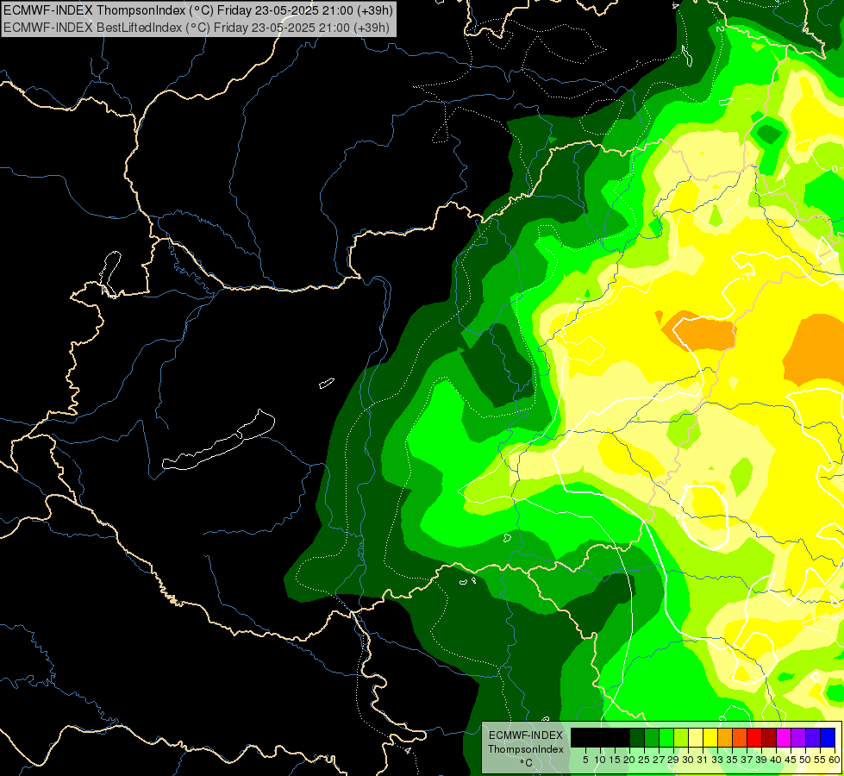Screen dimensions: 844x776
Task: Click the legend's ThompsonIndex label
Action: pyautogui.click(x=526, y=749)
